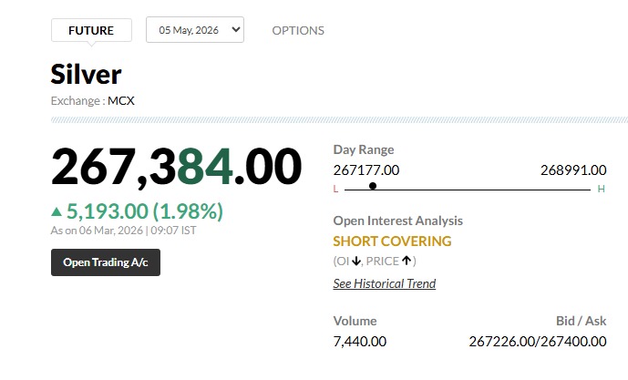Open the OPTIONS tab
The width and height of the screenshot is (628, 380).
(298, 30)
